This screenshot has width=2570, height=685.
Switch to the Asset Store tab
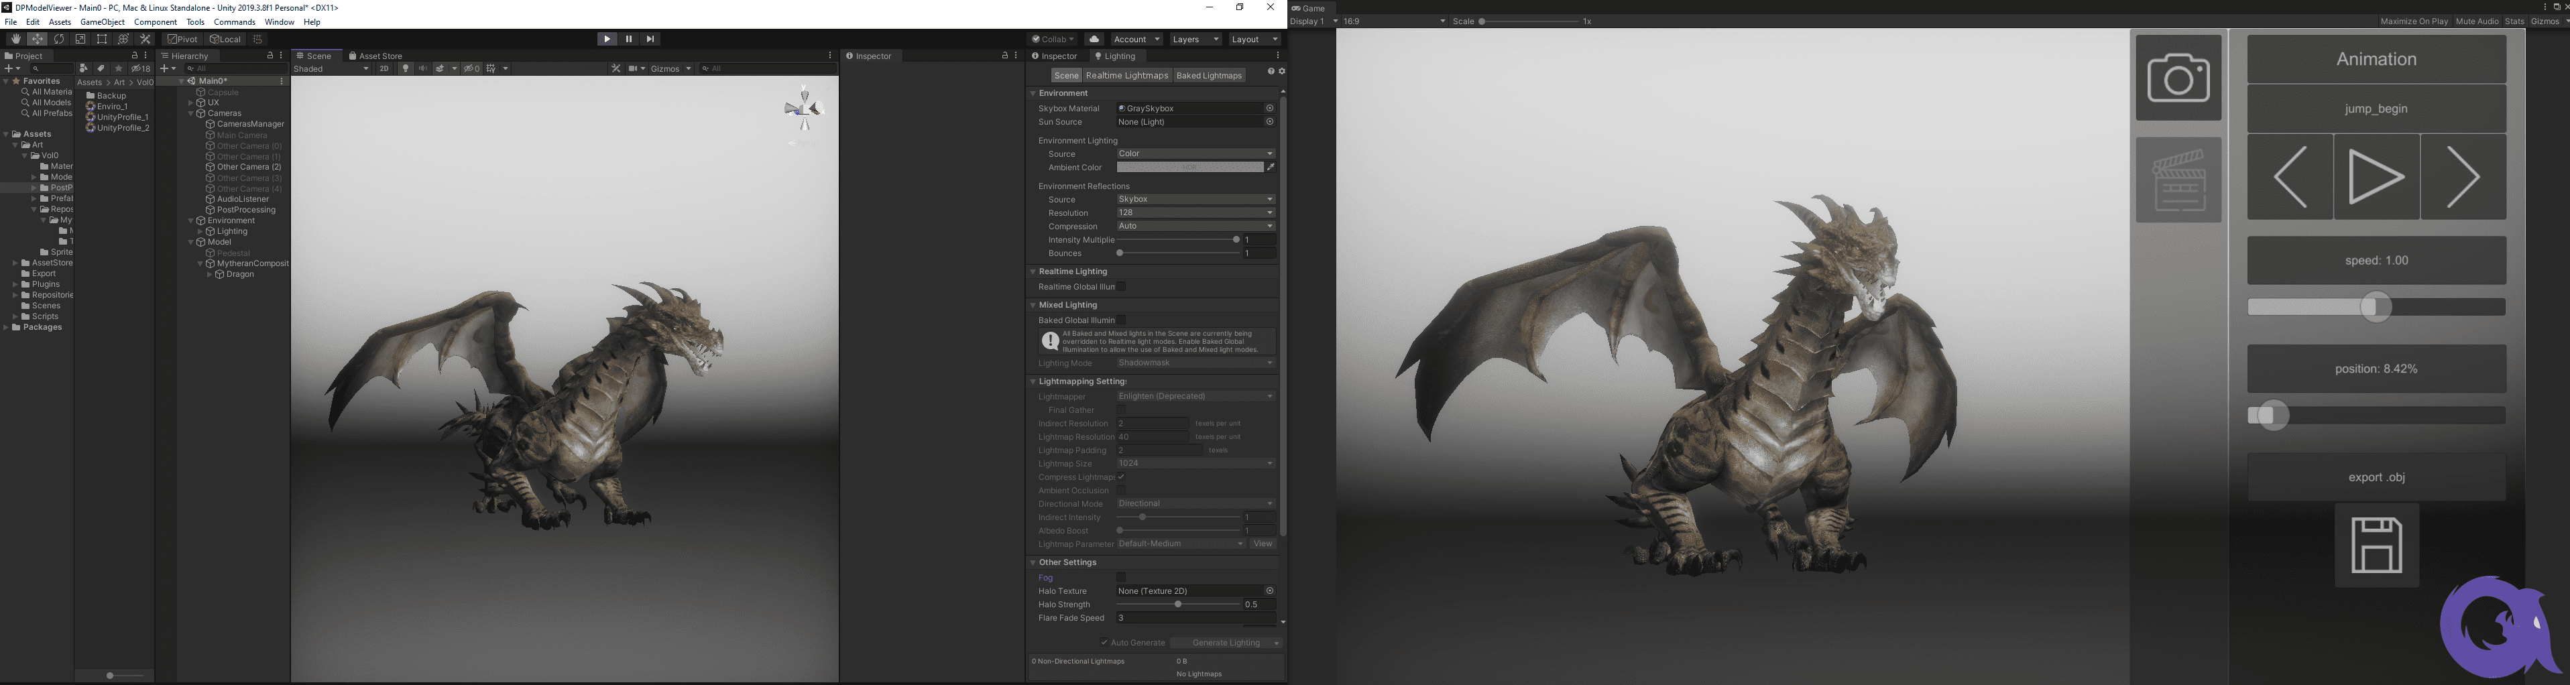[x=375, y=56]
